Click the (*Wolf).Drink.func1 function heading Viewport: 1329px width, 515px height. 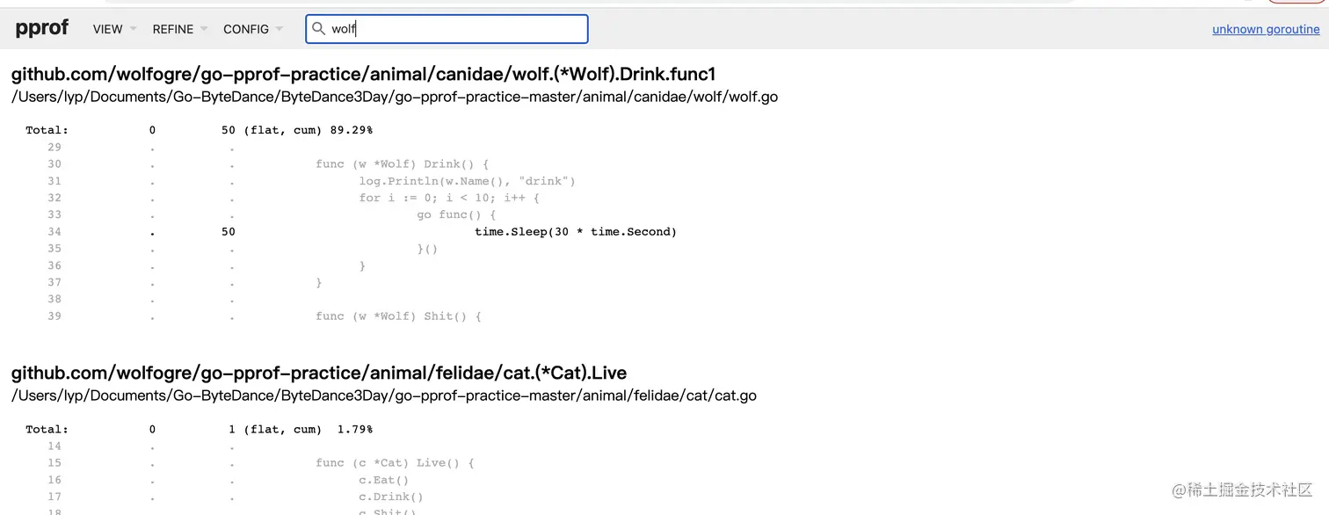coord(364,74)
